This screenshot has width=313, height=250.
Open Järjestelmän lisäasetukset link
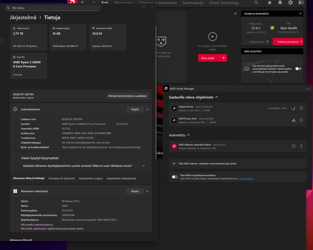[121, 178]
